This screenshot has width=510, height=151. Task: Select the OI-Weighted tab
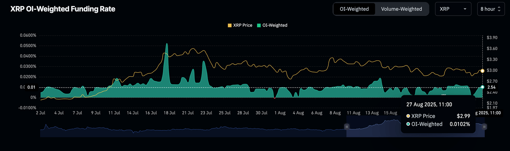coord(354,9)
